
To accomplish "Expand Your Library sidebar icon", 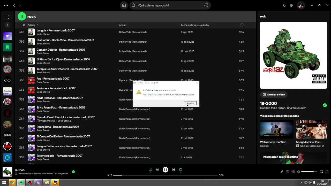I will pos(7,17).
